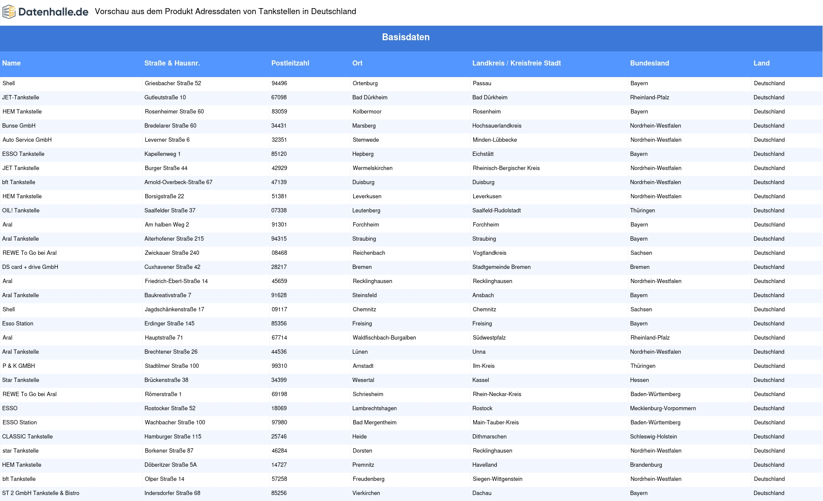This screenshot has height=501, width=823.
Task: Click the Datenhalle.de brand name text
Action: click(53, 12)
